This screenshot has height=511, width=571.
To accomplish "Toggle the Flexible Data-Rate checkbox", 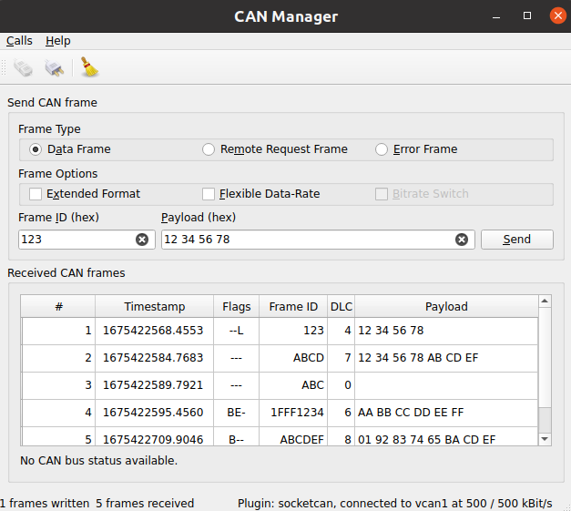I will pos(209,194).
